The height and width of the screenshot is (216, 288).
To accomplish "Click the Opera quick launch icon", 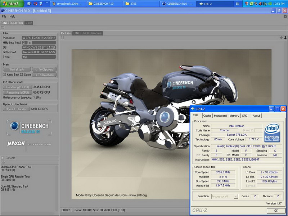I will (35, 4).
